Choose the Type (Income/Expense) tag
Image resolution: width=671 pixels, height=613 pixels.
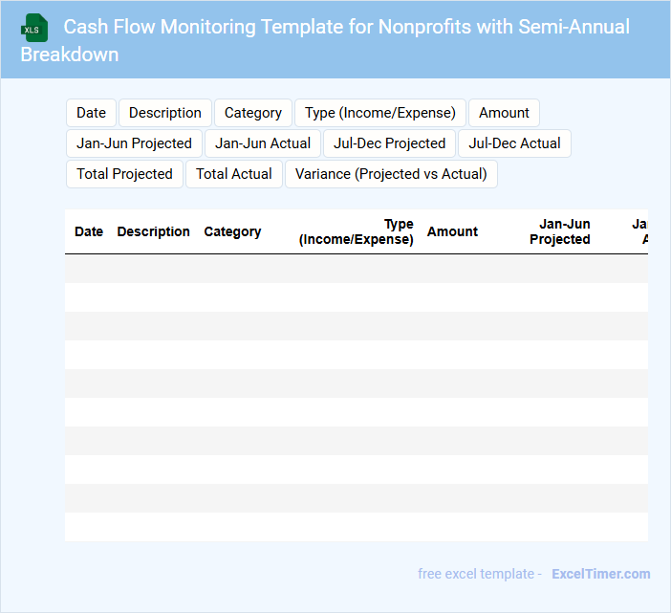380,113
